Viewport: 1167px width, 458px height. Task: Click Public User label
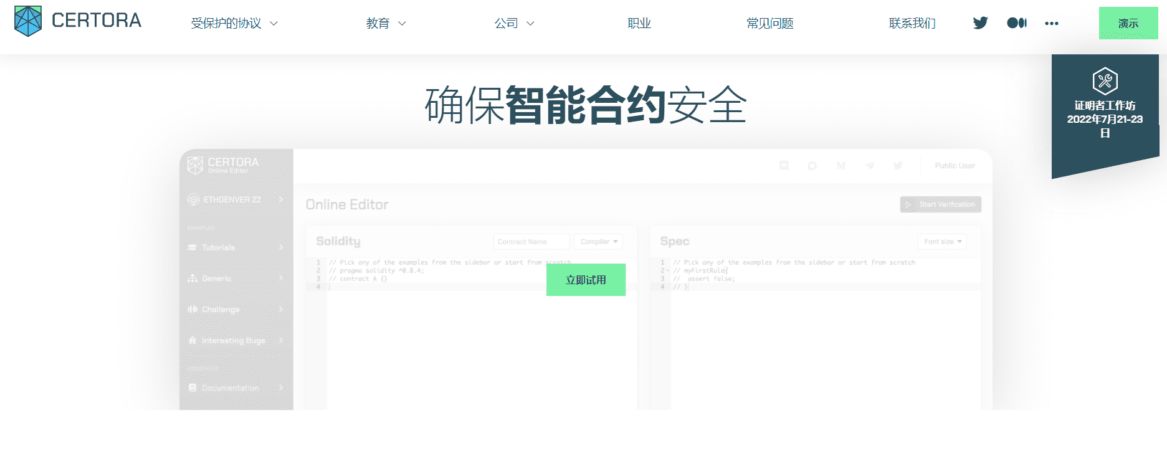pos(955,166)
